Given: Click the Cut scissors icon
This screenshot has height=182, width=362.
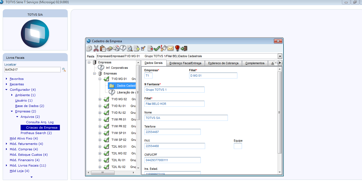Looking at the screenshot, I should 96,48.
